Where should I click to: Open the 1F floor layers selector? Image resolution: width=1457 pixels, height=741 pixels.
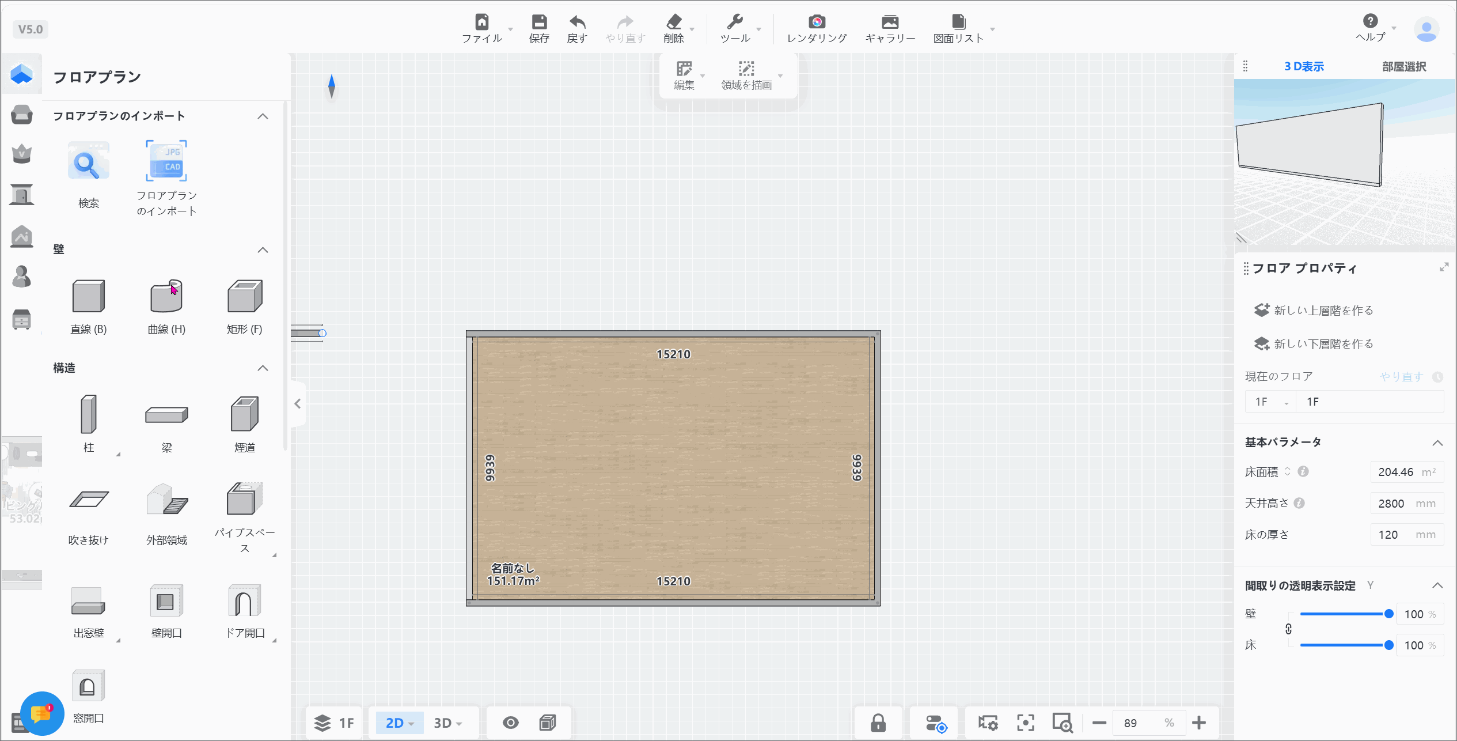pos(334,723)
